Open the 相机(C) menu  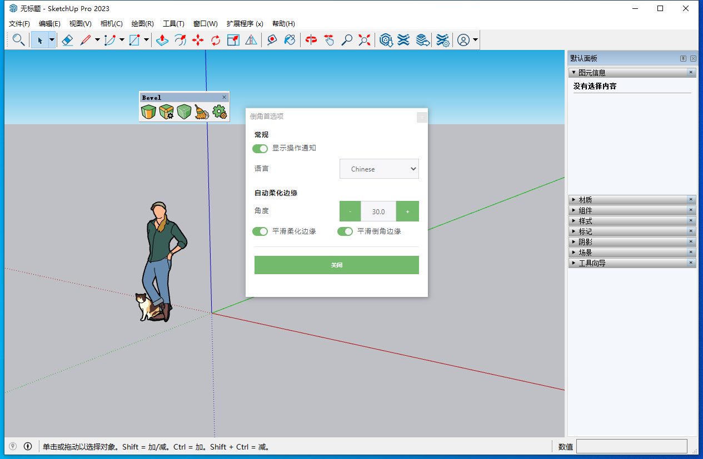(x=111, y=24)
